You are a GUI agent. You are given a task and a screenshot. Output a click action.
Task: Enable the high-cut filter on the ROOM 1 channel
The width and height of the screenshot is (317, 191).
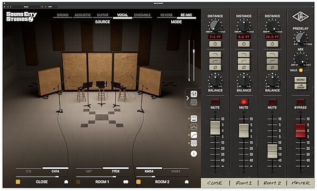click(x=244, y=54)
